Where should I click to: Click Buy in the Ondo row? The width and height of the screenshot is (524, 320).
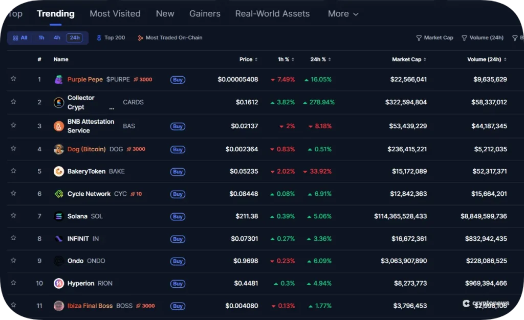178,261
